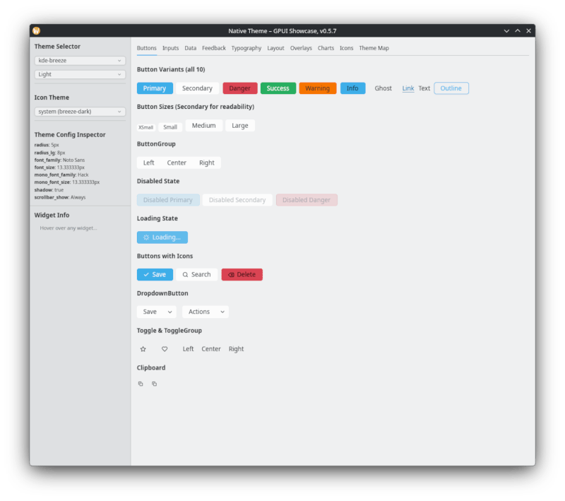Click the Loading... button
Viewport: 565px width, 501px height.
point(162,237)
